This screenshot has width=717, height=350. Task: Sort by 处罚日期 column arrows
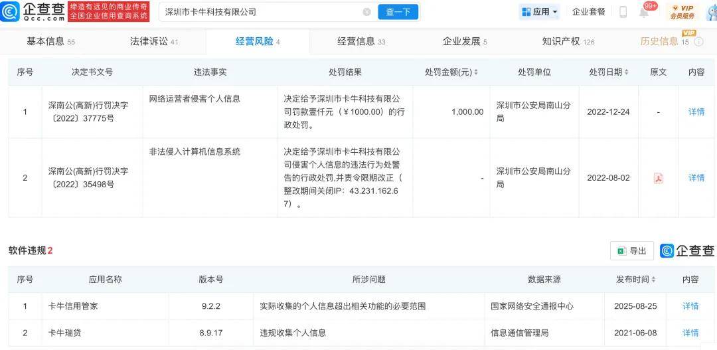[627, 72]
